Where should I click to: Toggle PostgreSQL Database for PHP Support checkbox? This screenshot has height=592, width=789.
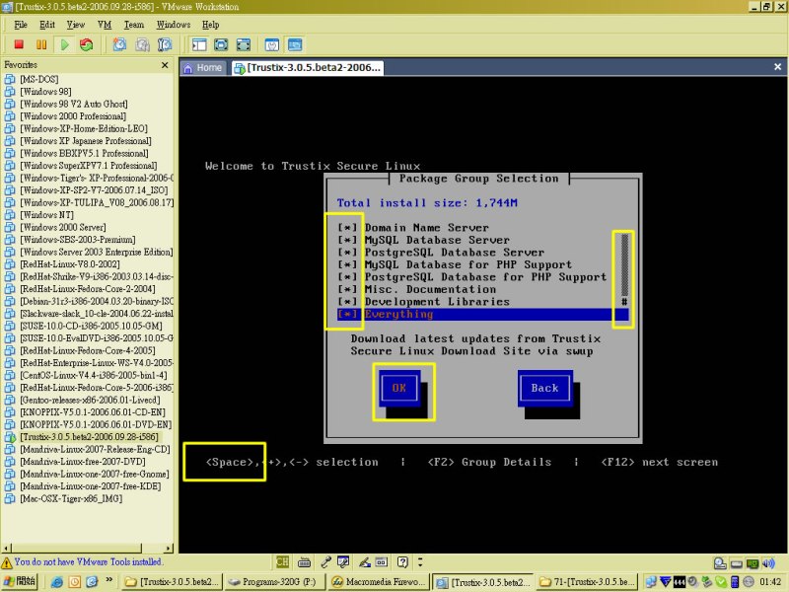point(347,277)
